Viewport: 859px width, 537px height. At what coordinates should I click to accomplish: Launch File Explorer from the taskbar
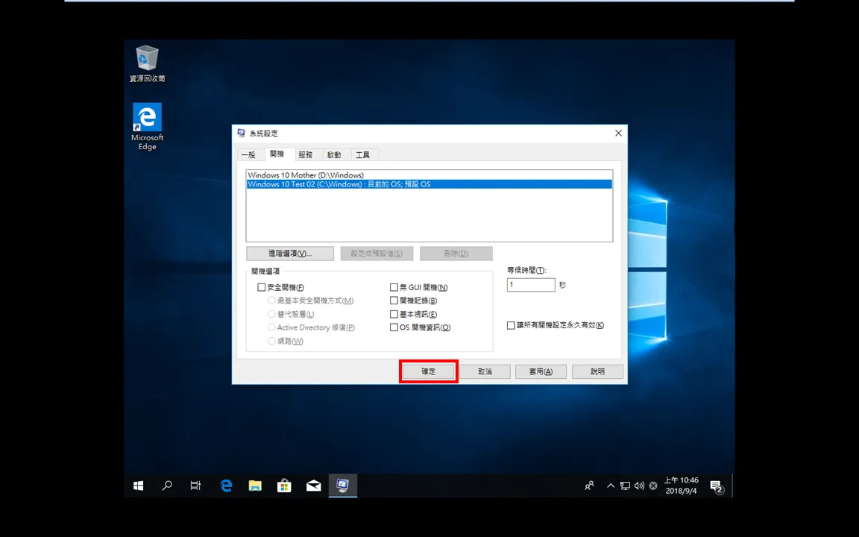point(255,486)
